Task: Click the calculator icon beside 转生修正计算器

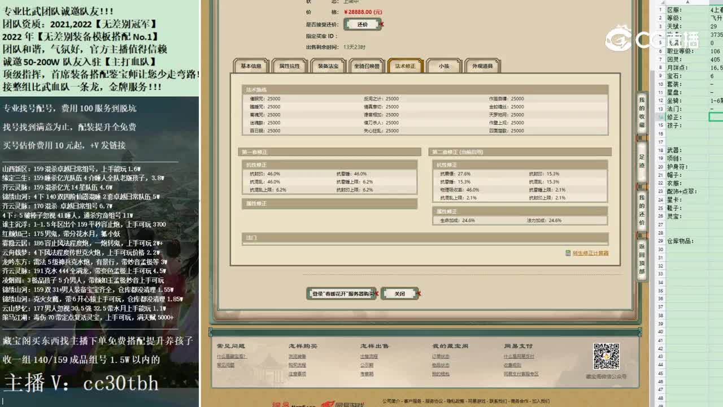Action: tap(568, 253)
